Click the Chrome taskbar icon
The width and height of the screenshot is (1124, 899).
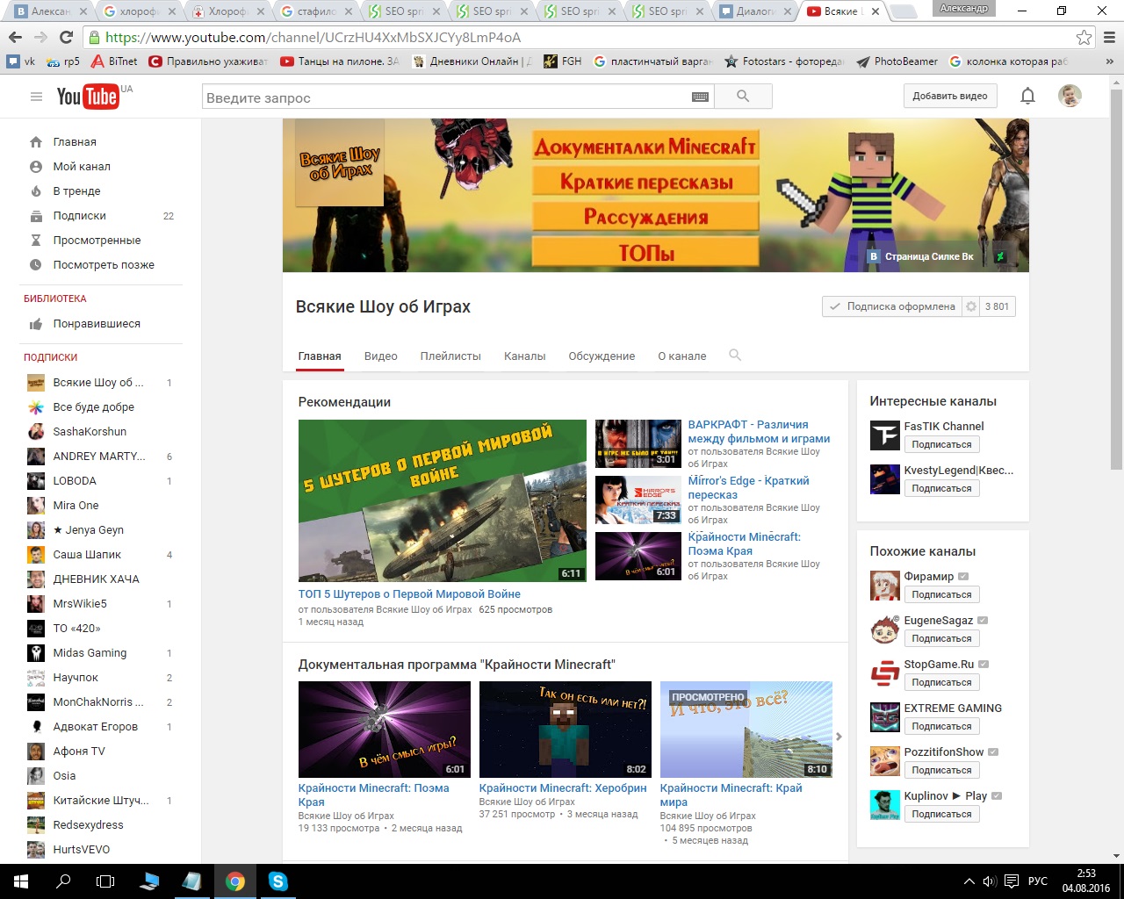[x=234, y=881]
